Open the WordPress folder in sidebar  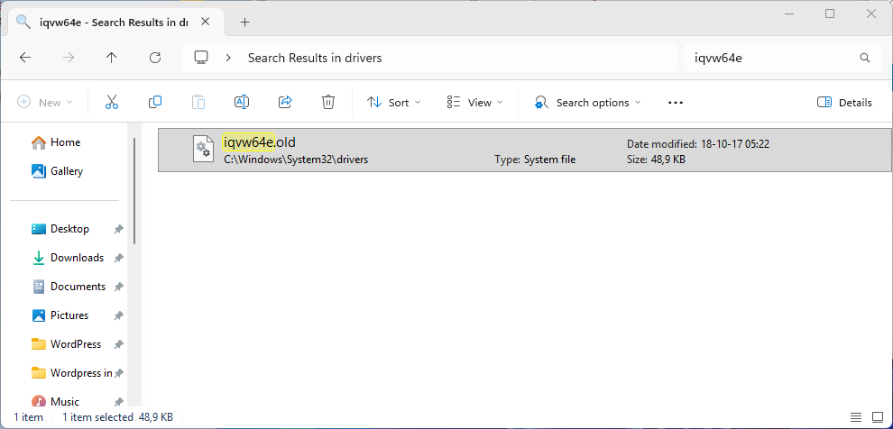[x=75, y=344]
